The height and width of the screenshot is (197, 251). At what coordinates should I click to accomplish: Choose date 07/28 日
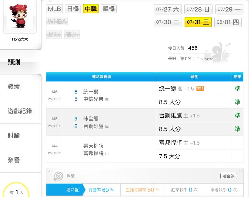coord(198,9)
